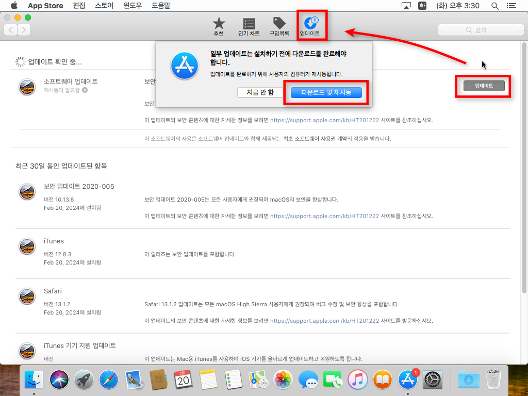Open Maps from the Dock
The image size is (528, 396).
pos(258,379)
